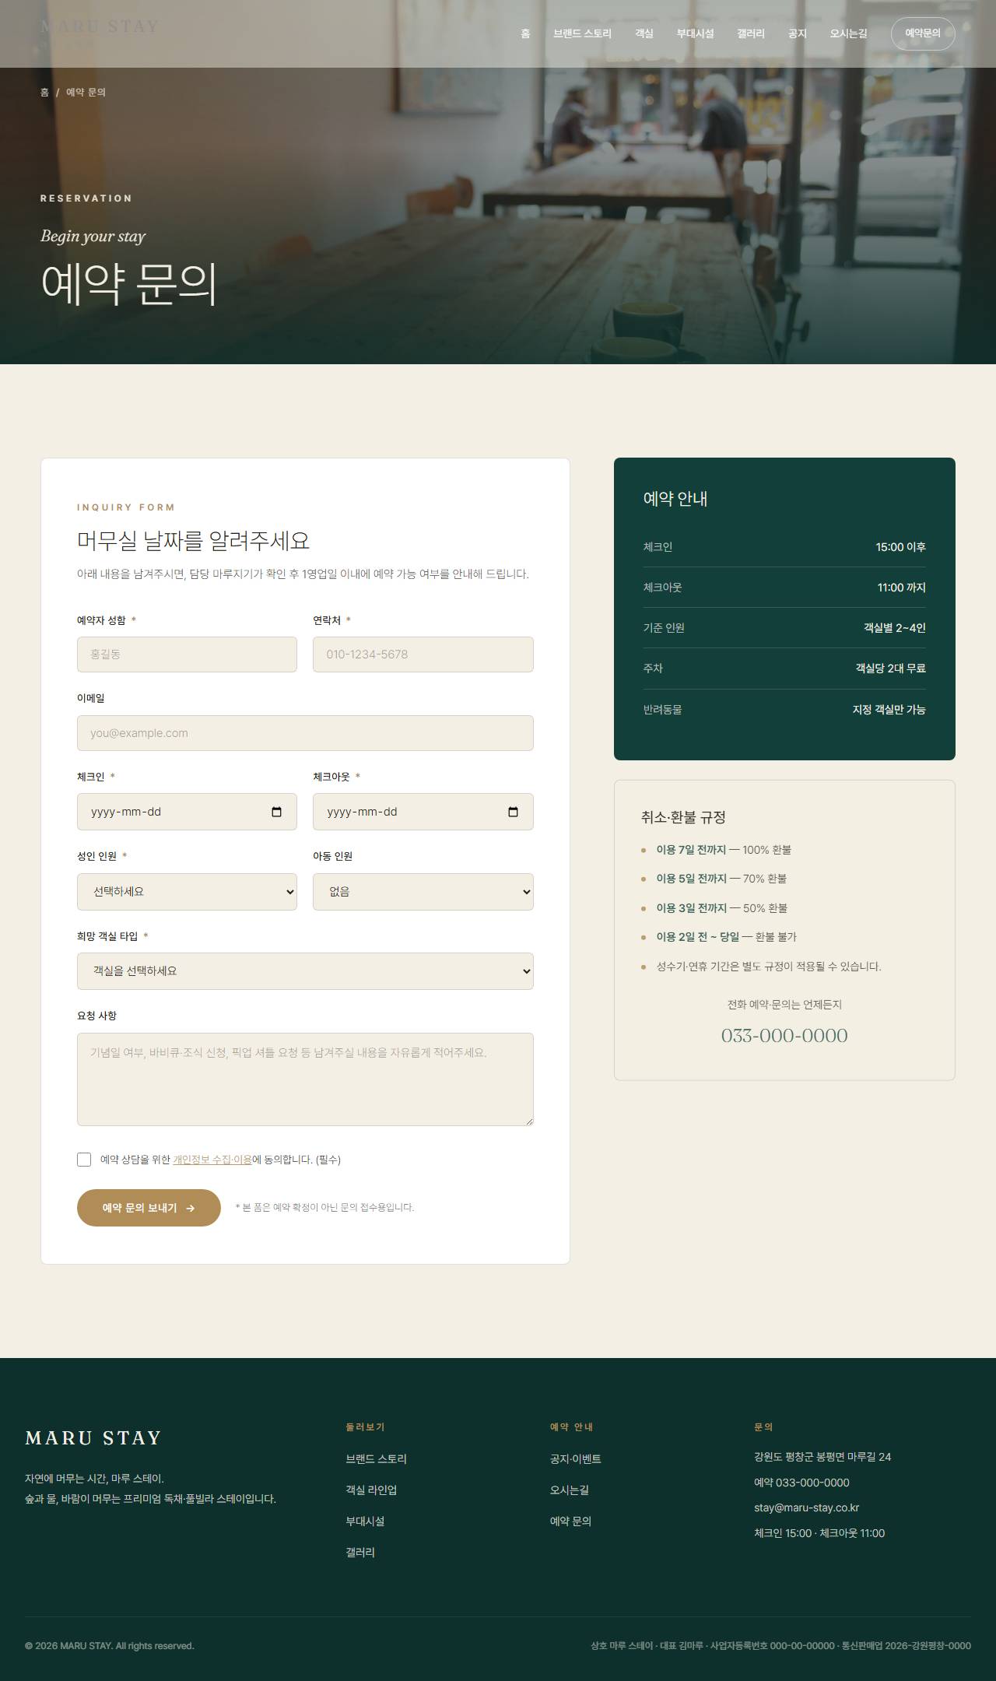The image size is (996, 1681).
Task: Open the 개인정보 수집·이용 policy link
Action: pyautogui.click(x=212, y=1160)
